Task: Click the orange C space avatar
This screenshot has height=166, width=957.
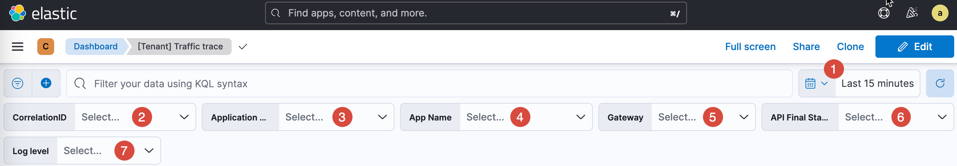Action: pyautogui.click(x=46, y=47)
